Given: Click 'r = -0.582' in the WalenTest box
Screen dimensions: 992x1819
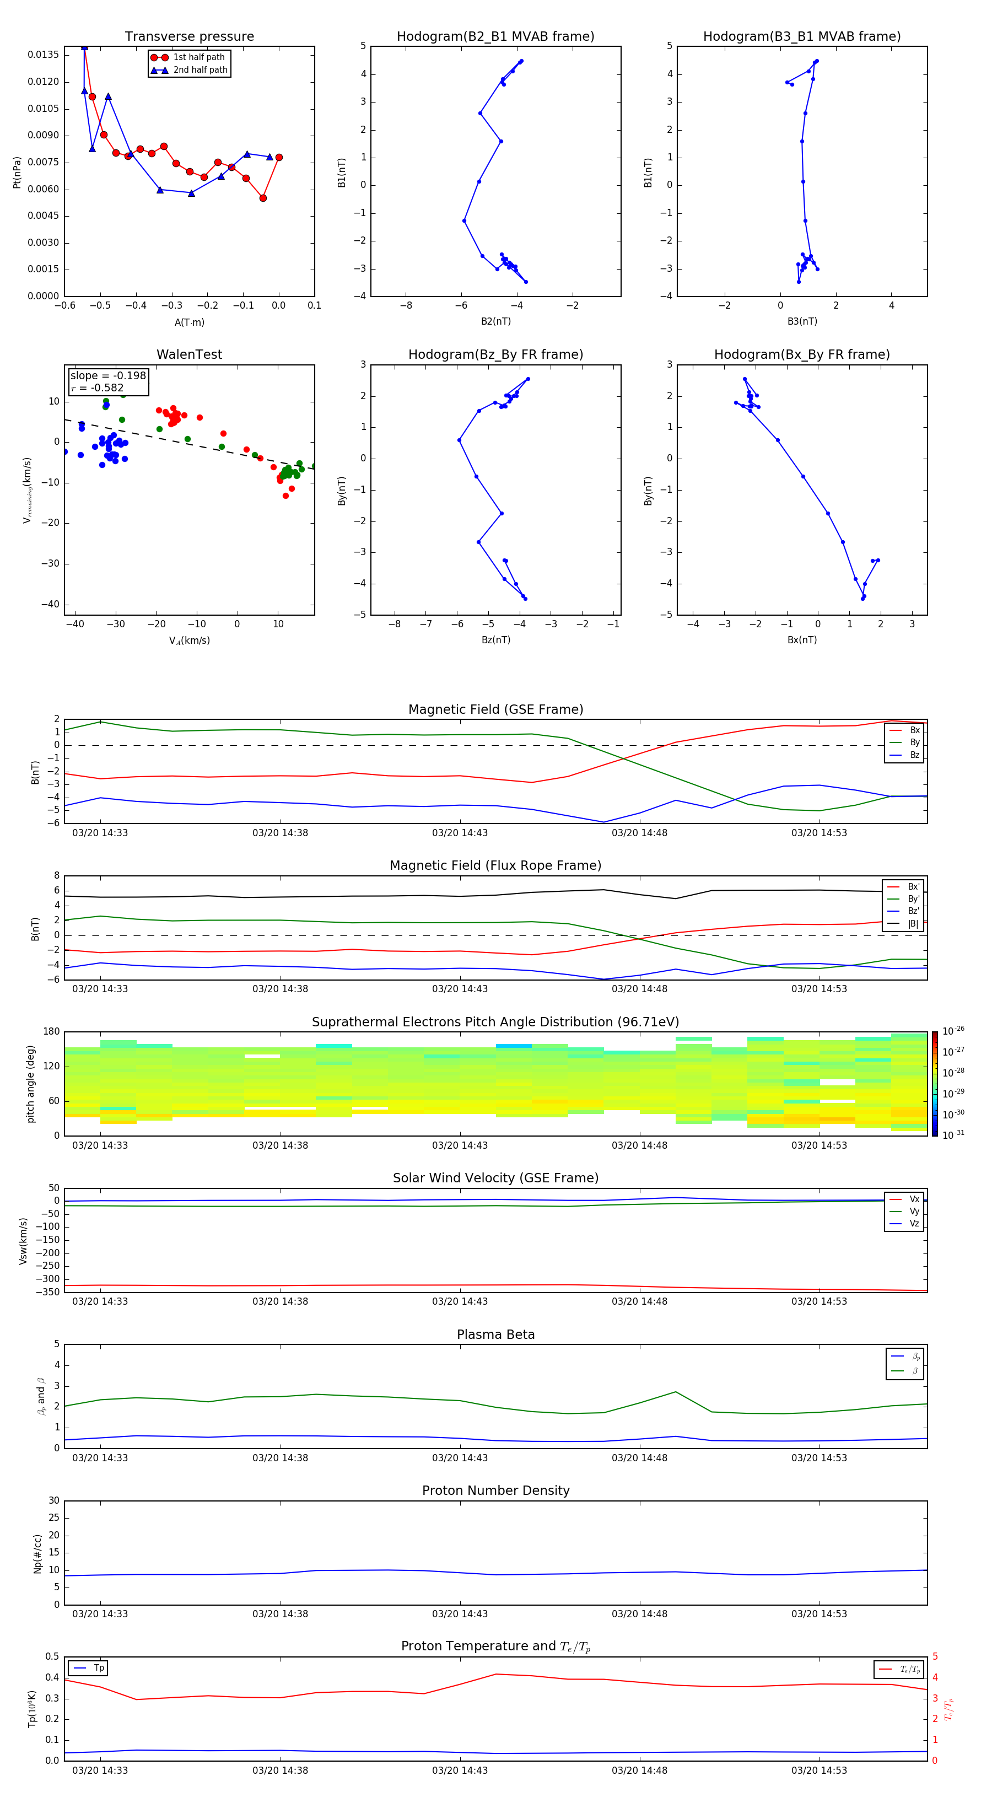Looking at the screenshot, I should pyautogui.click(x=98, y=389).
